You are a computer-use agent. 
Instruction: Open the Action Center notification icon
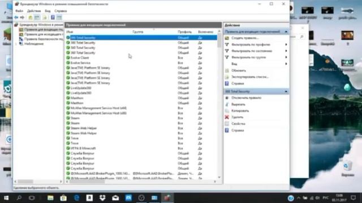[353, 198]
